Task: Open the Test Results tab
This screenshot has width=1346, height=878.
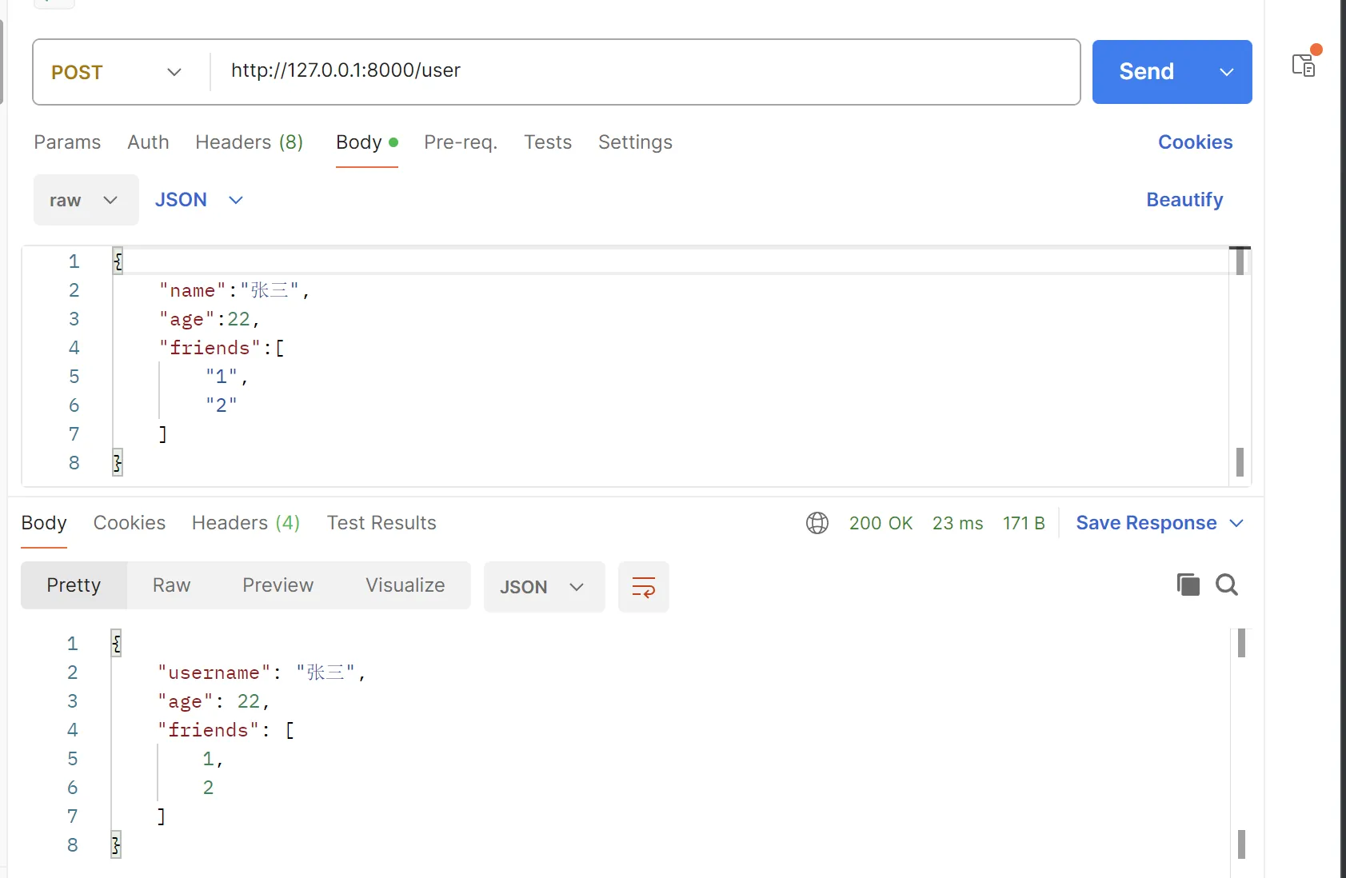Action: click(x=381, y=523)
